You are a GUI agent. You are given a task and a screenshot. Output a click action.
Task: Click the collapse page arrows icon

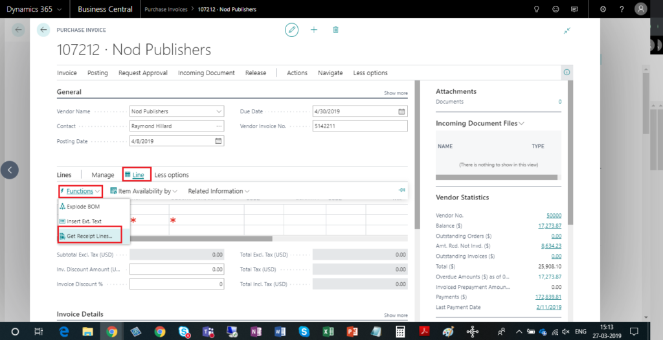coord(567,30)
